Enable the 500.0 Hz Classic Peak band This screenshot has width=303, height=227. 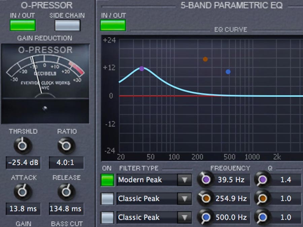(x=107, y=217)
